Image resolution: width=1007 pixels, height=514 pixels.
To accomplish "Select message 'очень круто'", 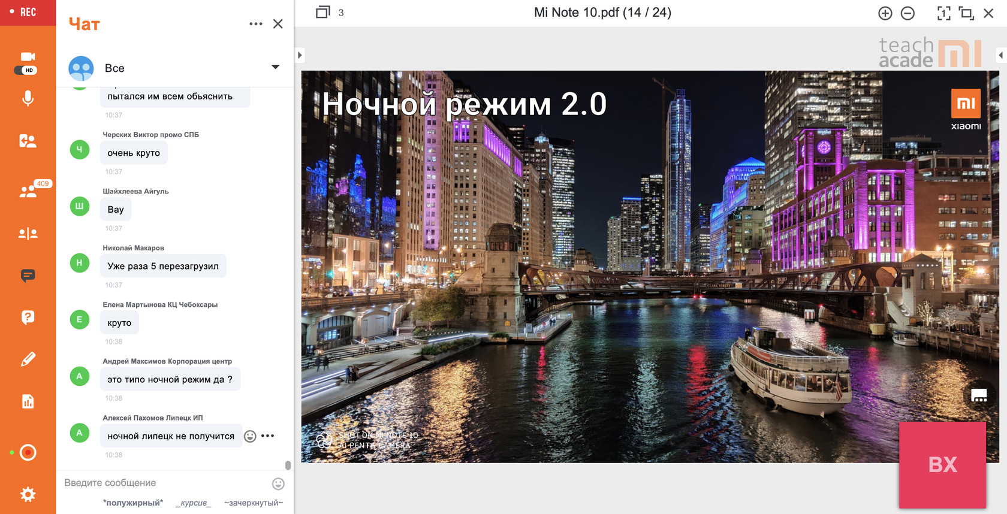I will click(134, 153).
